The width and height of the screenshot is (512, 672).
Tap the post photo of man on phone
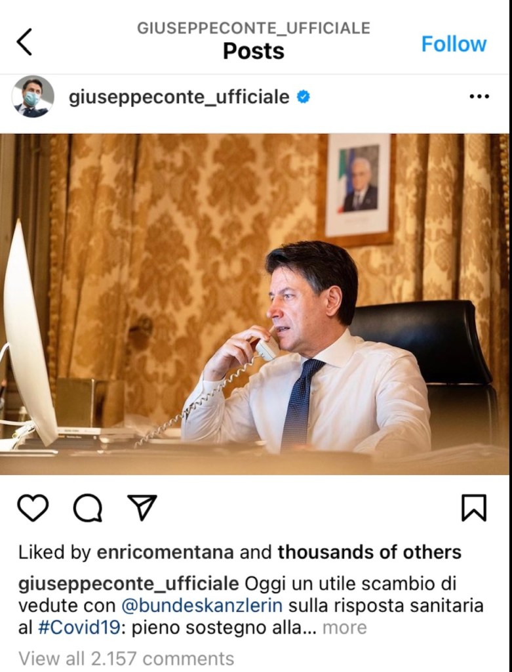256,304
